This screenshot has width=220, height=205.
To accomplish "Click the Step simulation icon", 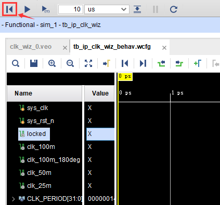I will click(137, 9).
